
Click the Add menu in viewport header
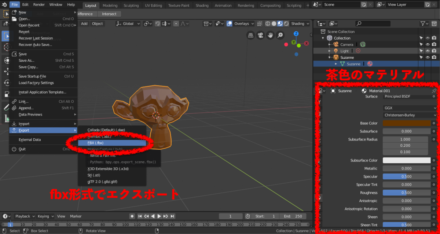point(84,23)
